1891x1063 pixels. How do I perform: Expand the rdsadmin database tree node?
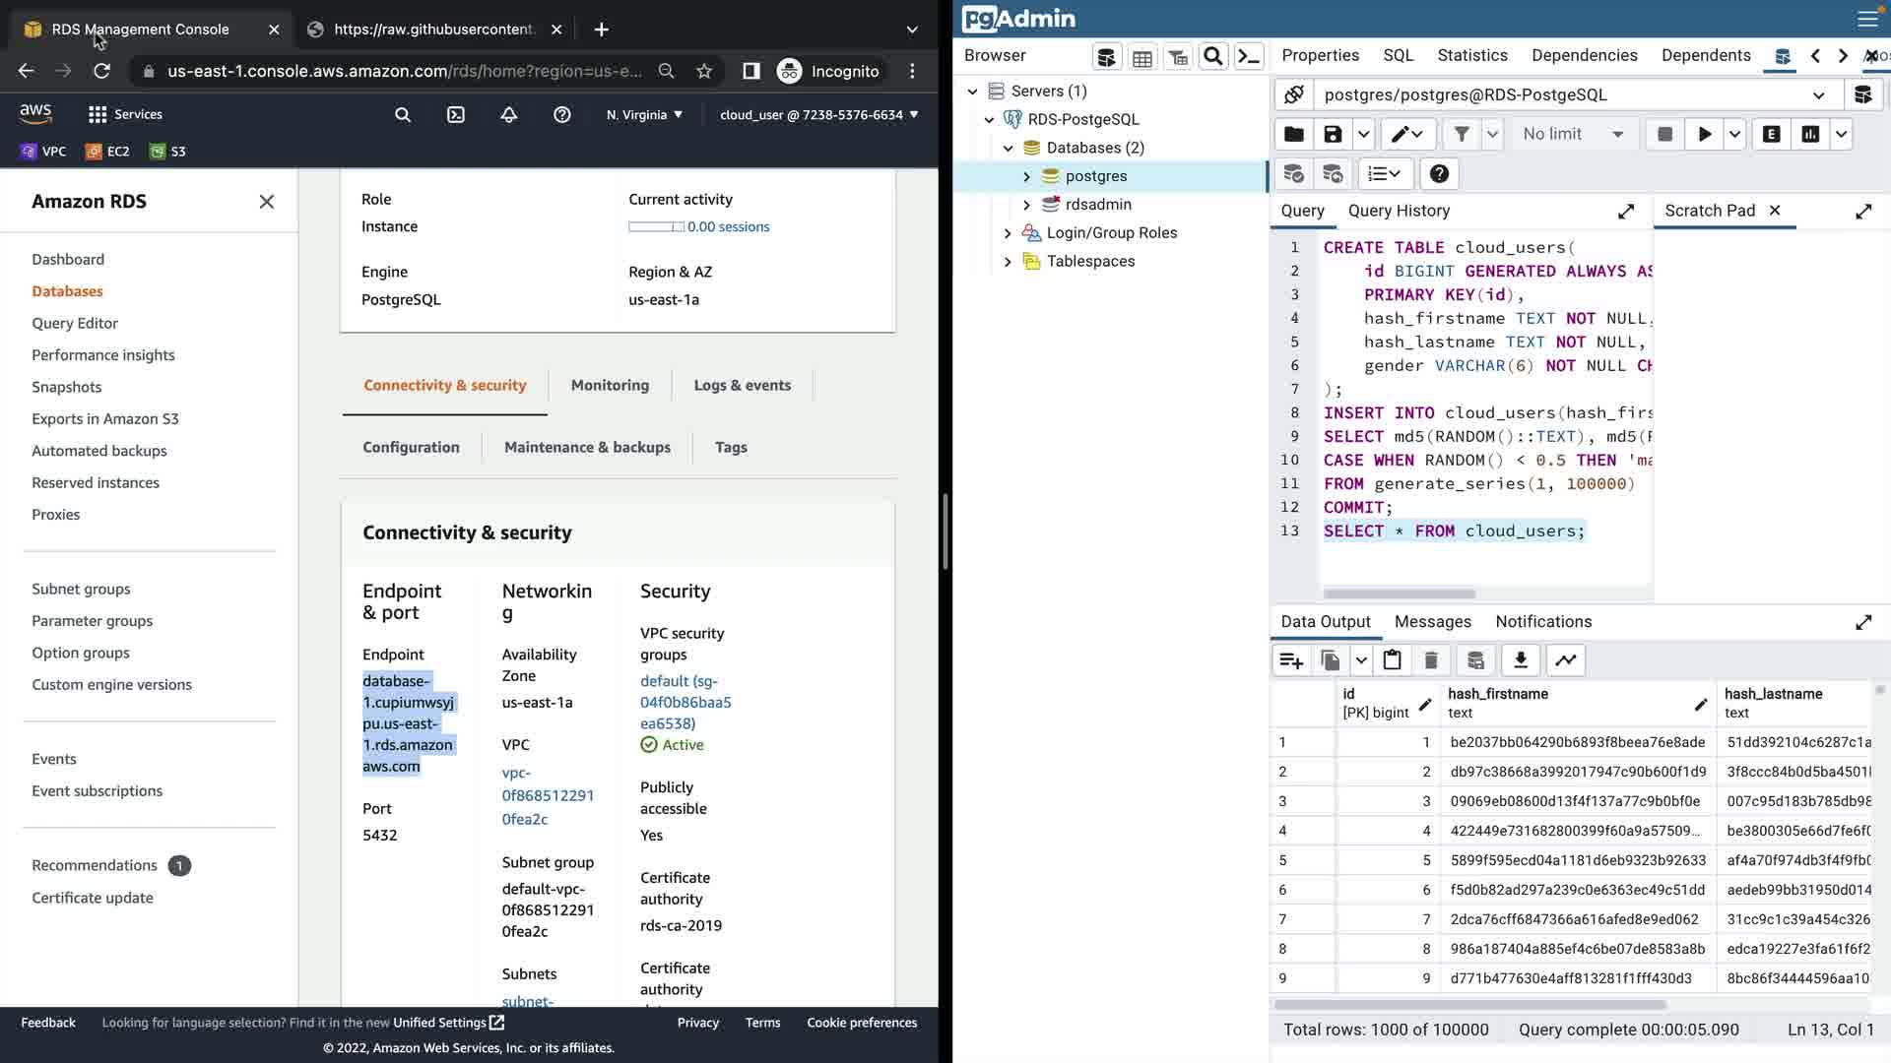[x=1026, y=205]
